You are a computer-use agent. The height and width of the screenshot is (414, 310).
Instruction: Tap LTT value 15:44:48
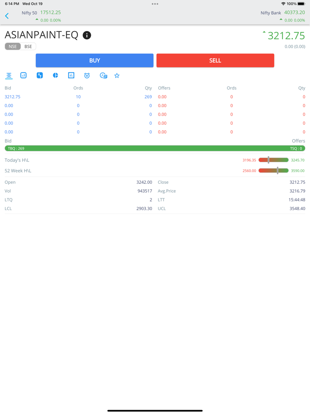pyautogui.click(x=297, y=200)
